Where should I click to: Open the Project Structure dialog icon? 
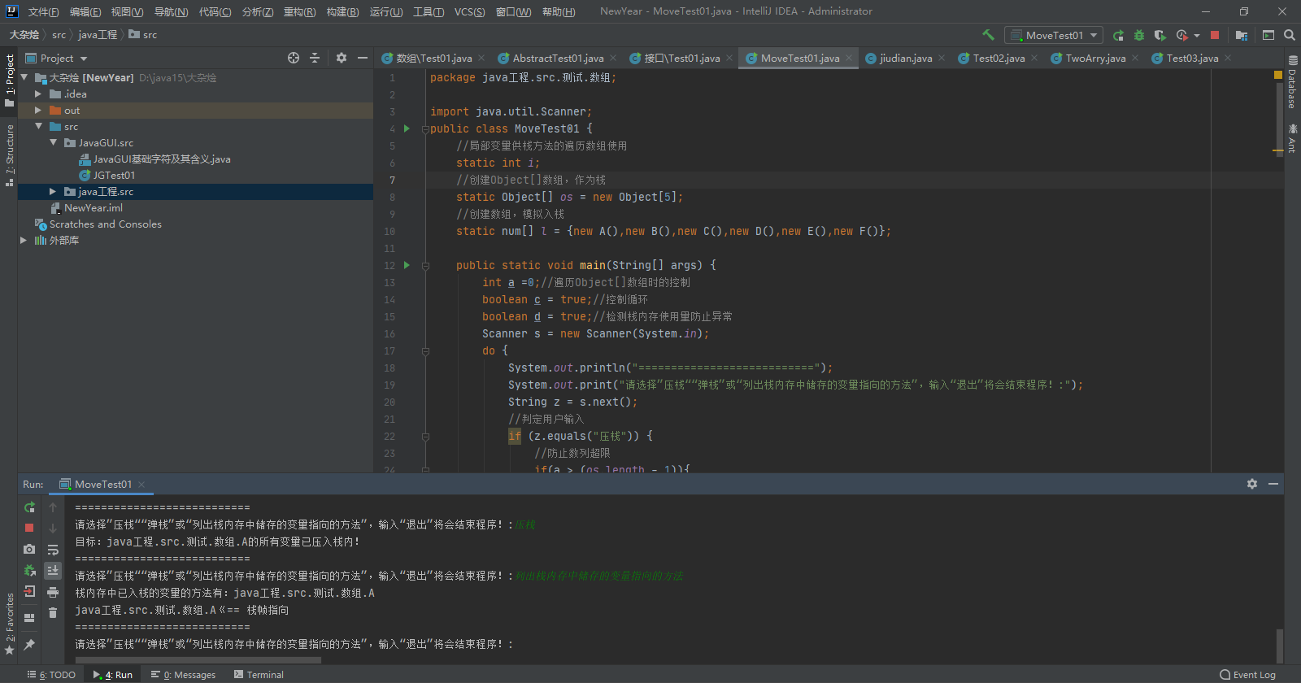1242,35
